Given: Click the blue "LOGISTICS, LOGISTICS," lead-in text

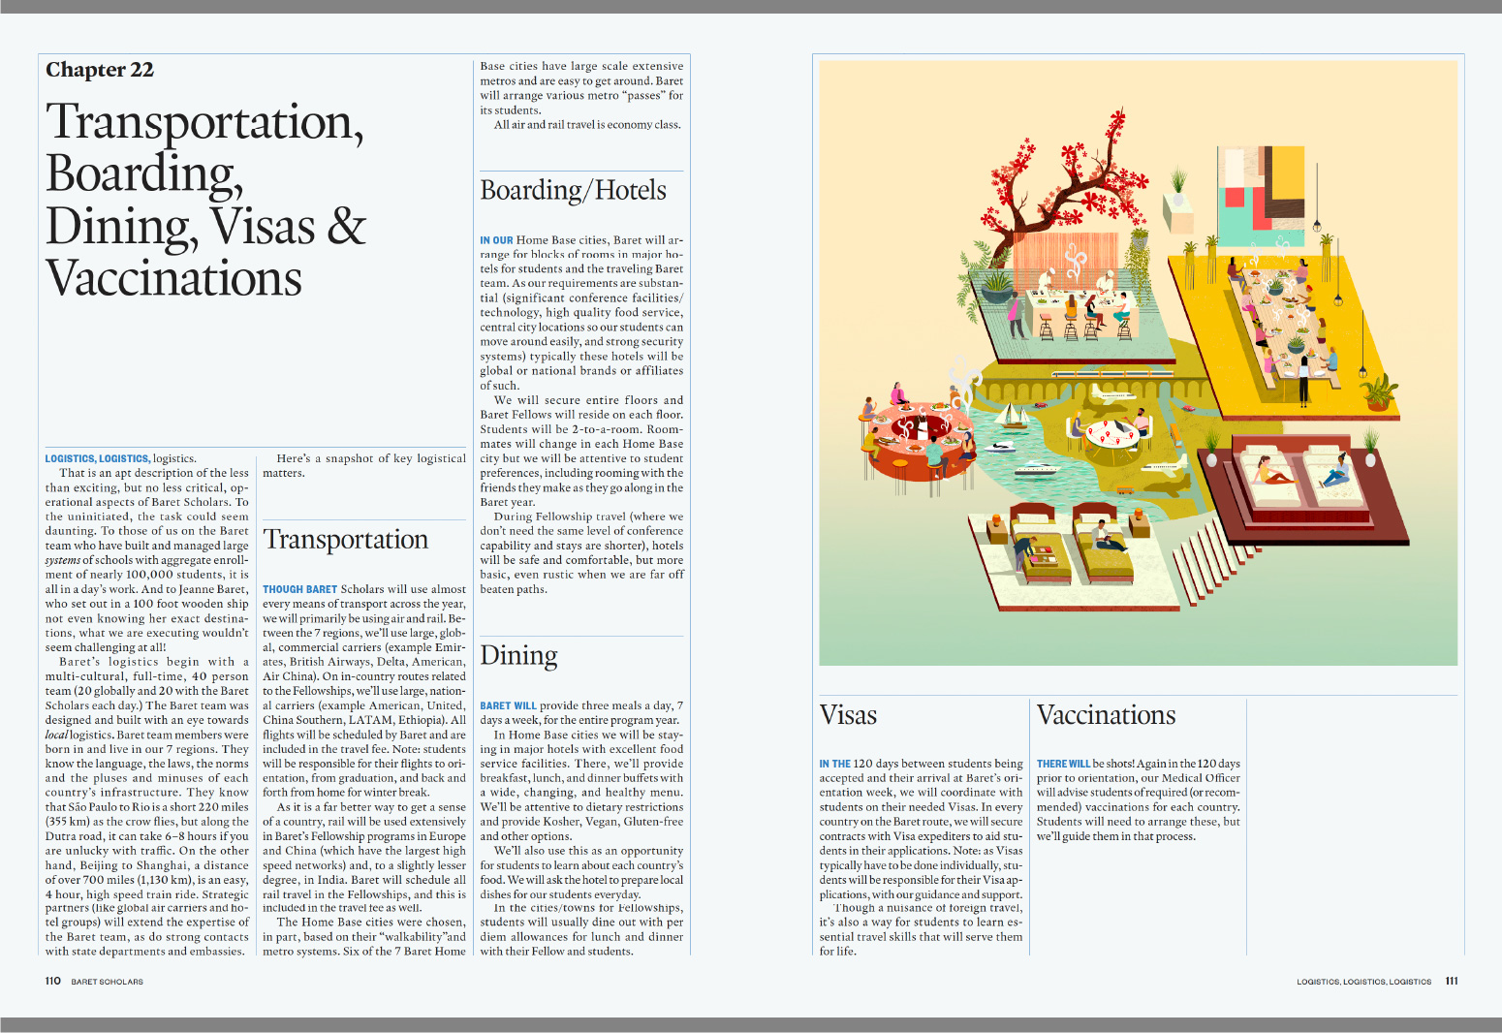Looking at the screenshot, I should (97, 458).
